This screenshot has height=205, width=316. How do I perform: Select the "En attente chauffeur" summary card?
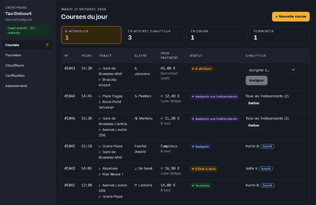(154, 35)
